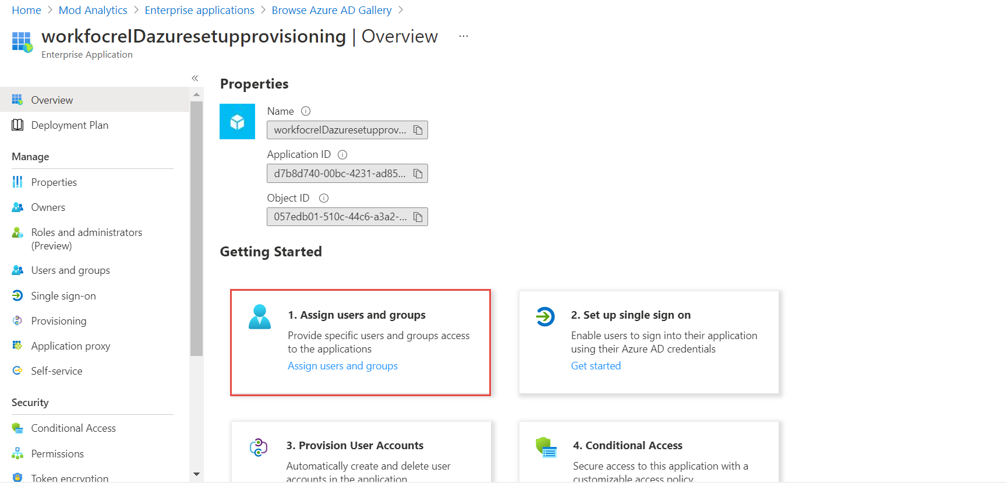Click the Permissions hierarchy icon
This screenshot has width=1007, height=483.
(17, 453)
